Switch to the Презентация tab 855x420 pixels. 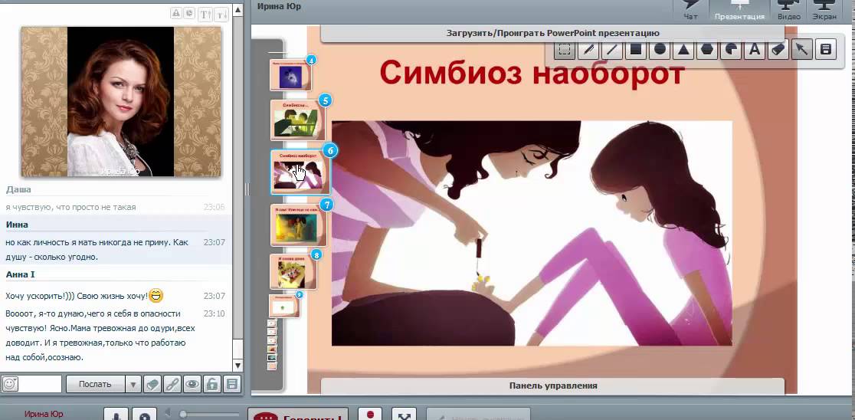point(739,11)
